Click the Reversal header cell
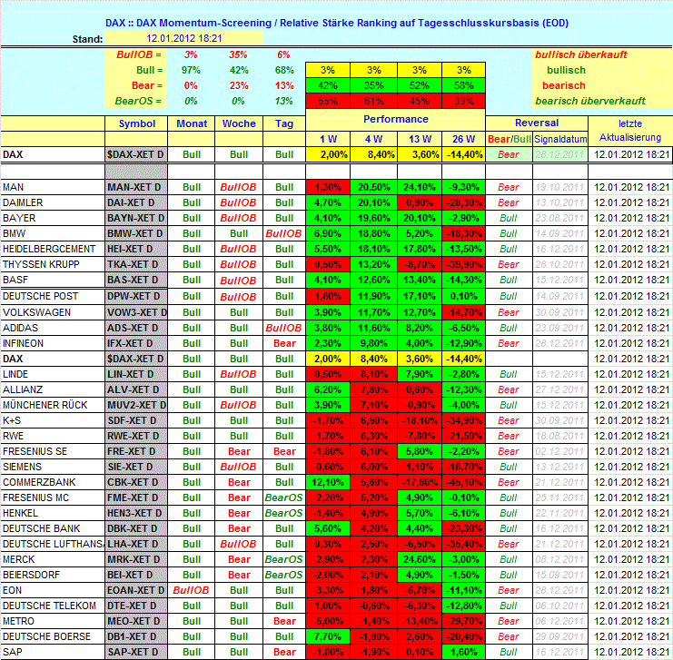 [x=536, y=123]
